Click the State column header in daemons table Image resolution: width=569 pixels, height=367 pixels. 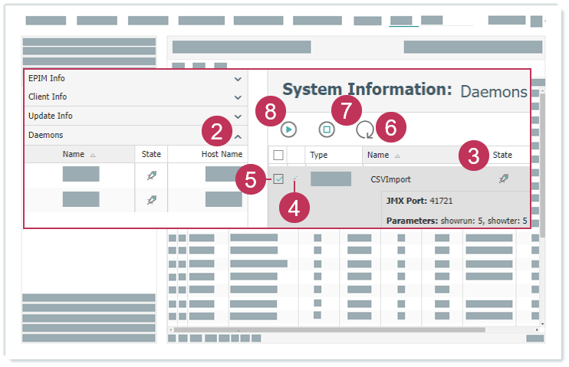tap(502, 155)
